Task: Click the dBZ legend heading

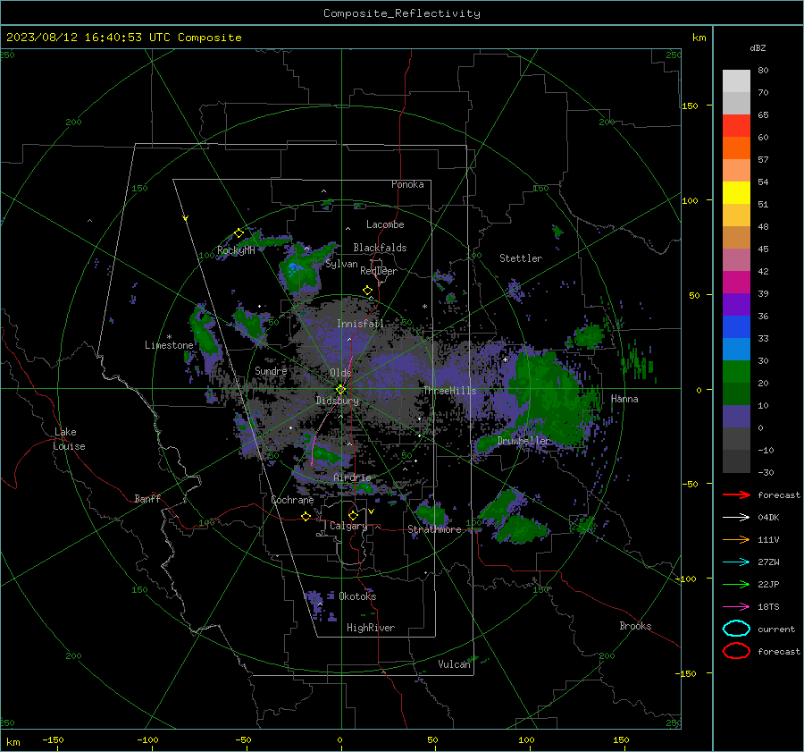Action: [x=758, y=48]
